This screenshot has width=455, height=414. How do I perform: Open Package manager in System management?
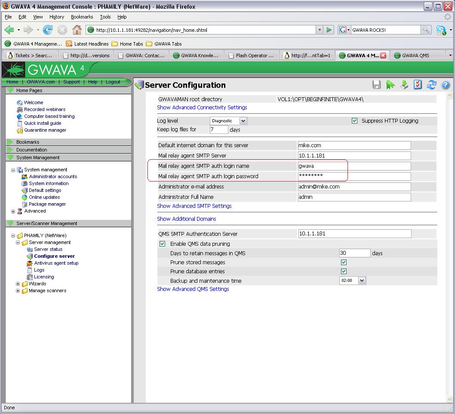click(47, 204)
